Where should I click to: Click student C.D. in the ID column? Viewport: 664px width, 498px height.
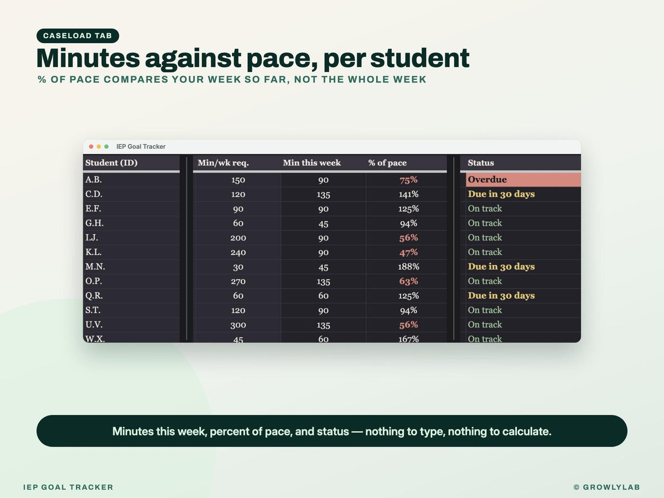pyautogui.click(x=131, y=194)
